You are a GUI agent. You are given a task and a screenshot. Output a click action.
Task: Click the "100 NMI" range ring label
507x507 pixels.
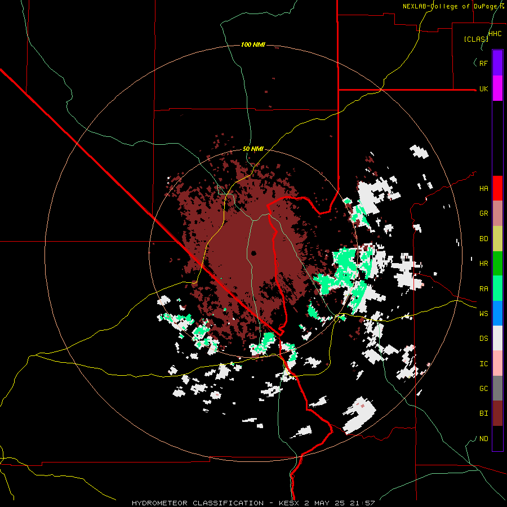[253, 45]
